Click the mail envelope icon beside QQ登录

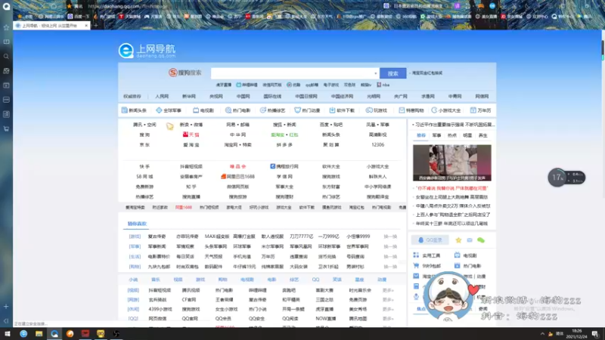470,240
